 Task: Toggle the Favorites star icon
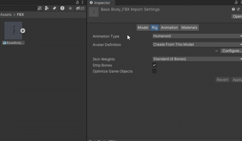point(70,8)
